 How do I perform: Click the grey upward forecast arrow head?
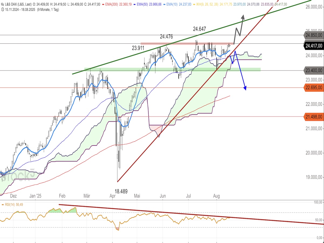point(243,17)
